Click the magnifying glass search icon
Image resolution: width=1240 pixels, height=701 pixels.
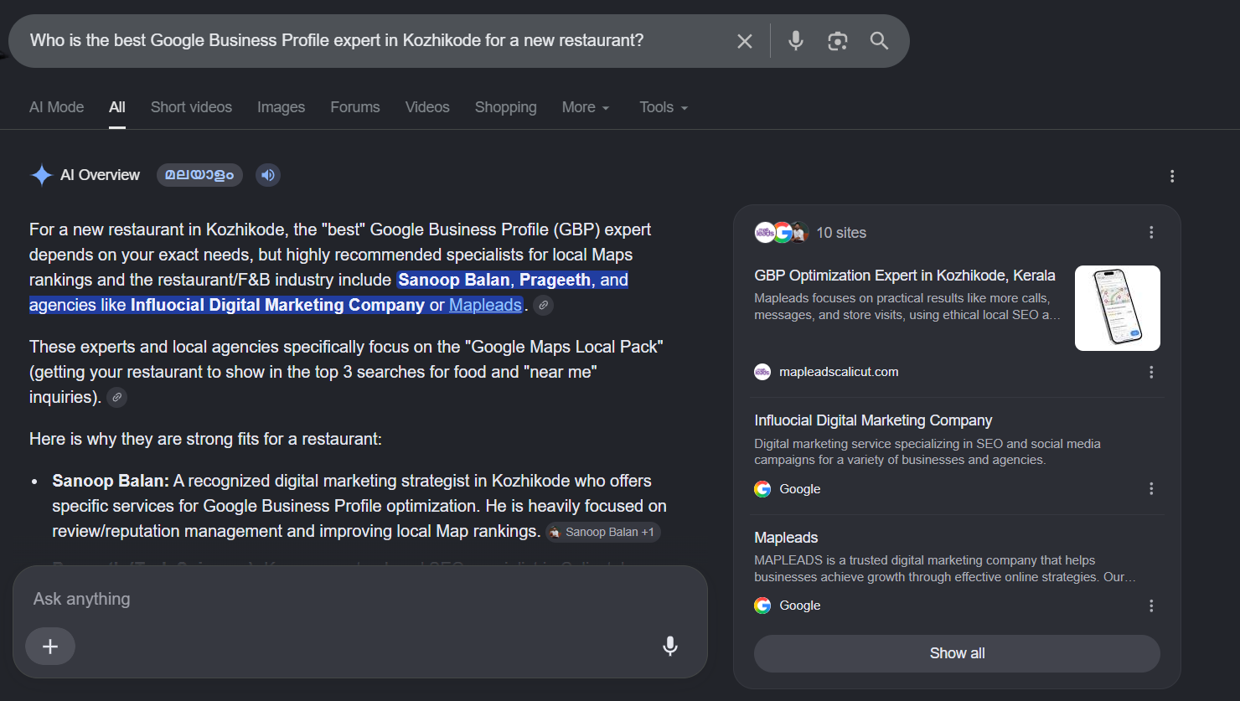tap(879, 41)
